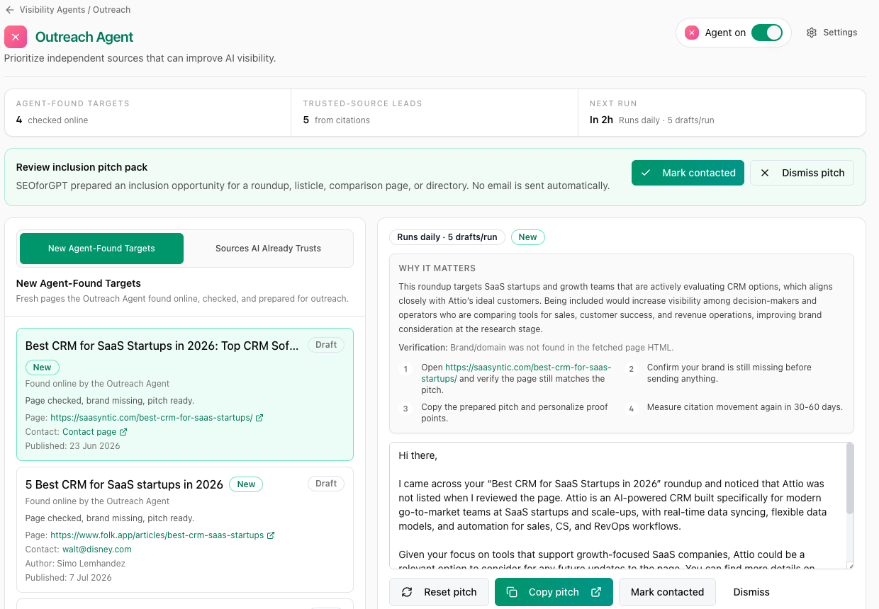Click external-link icon next to folk.app URL
Screen dimensions: 879x609
coord(271,535)
